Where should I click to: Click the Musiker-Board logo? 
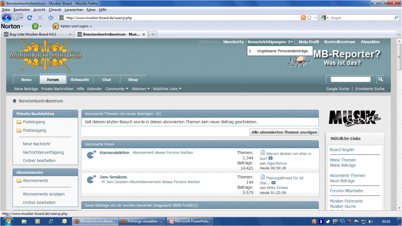pyautogui.click(x=45, y=55)
